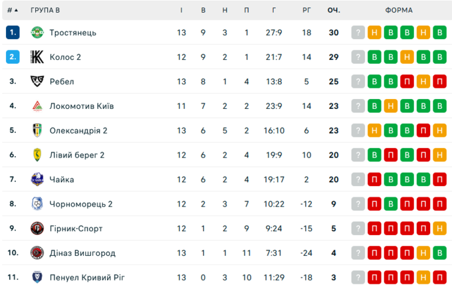Click the ГРУПА В group header
The width and height of the screenshot is (452, 289).
(45, 11)
